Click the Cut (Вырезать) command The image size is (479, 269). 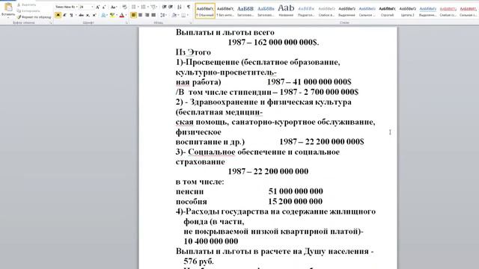pos(27,5)
